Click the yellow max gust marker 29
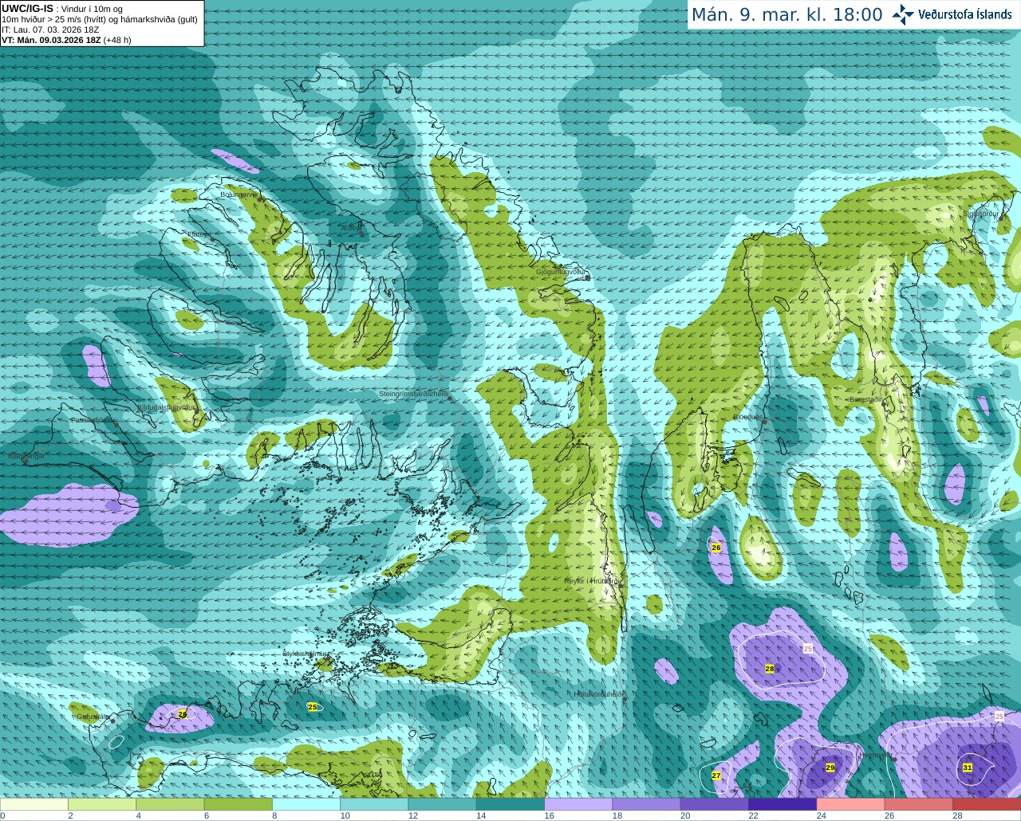 (x=830, y=768)
